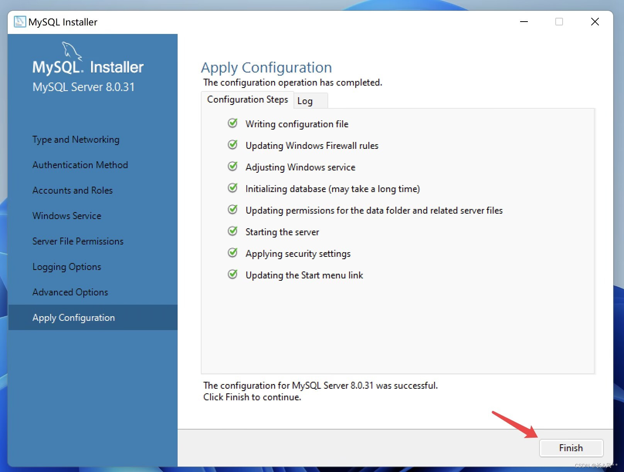
Task: Click 'Initializing database (may take a long time)' text
Action: pos(333,189)
